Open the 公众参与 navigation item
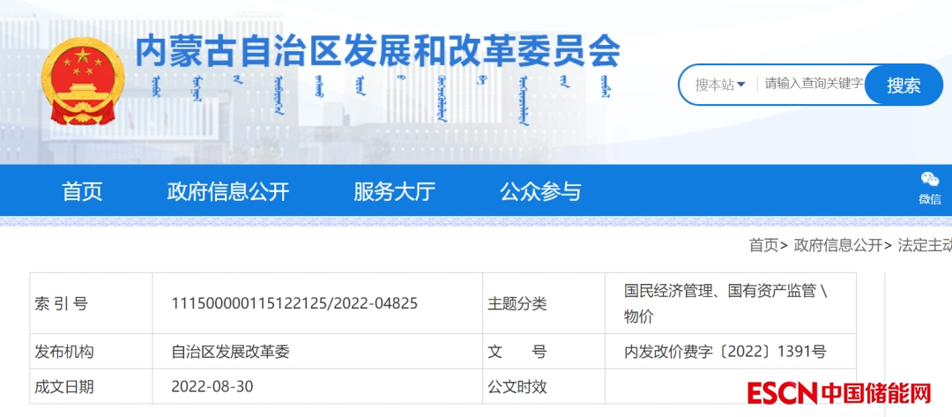 [540, 191]
